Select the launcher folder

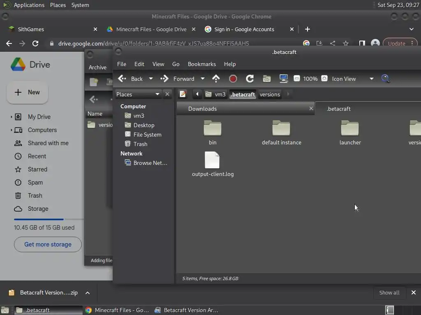(x=350, y=132)
